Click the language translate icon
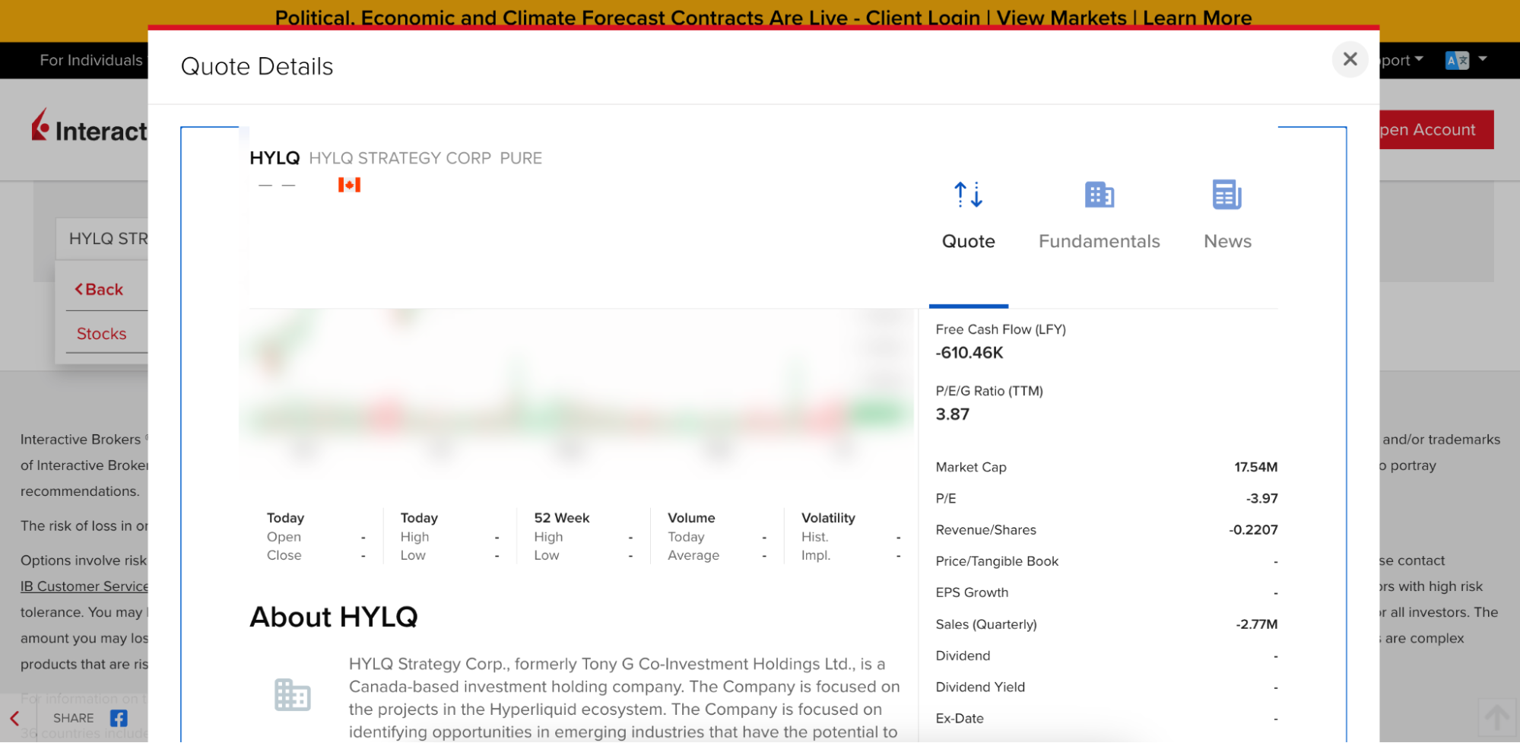The width and height of the screenshot is (1520, 743). coord(1457,60)
